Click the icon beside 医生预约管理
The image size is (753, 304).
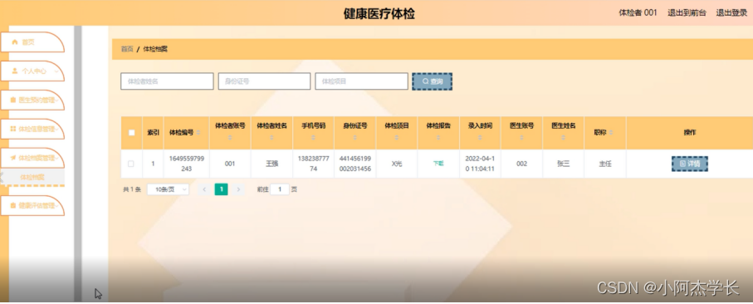click(13, 101)
